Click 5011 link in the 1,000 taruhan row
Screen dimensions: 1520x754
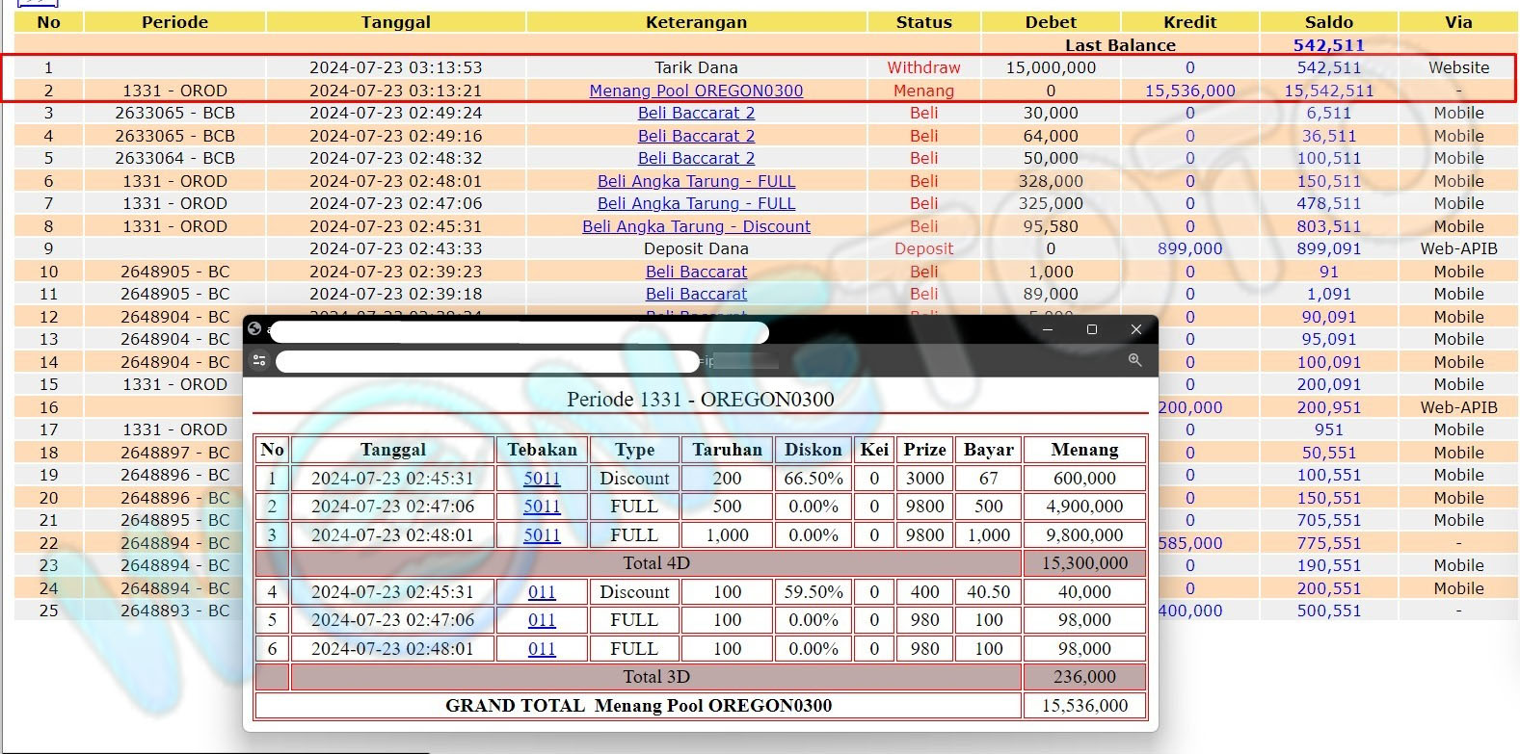coord(542,535)
